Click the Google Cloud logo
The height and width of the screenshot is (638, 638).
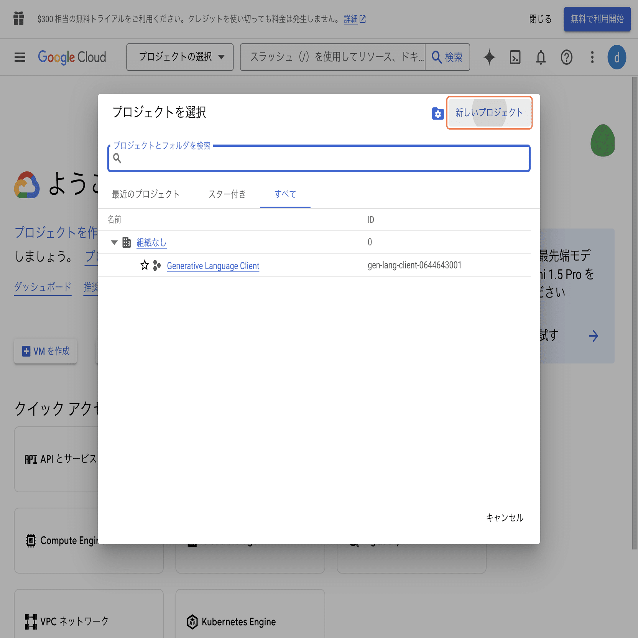pyautogui.click(x=72, y=57)
